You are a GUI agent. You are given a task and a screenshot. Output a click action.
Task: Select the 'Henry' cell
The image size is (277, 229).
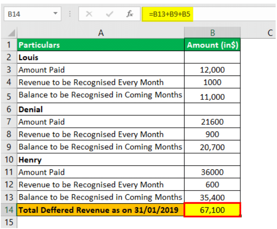pyautogui.click(x=100, y=159)
